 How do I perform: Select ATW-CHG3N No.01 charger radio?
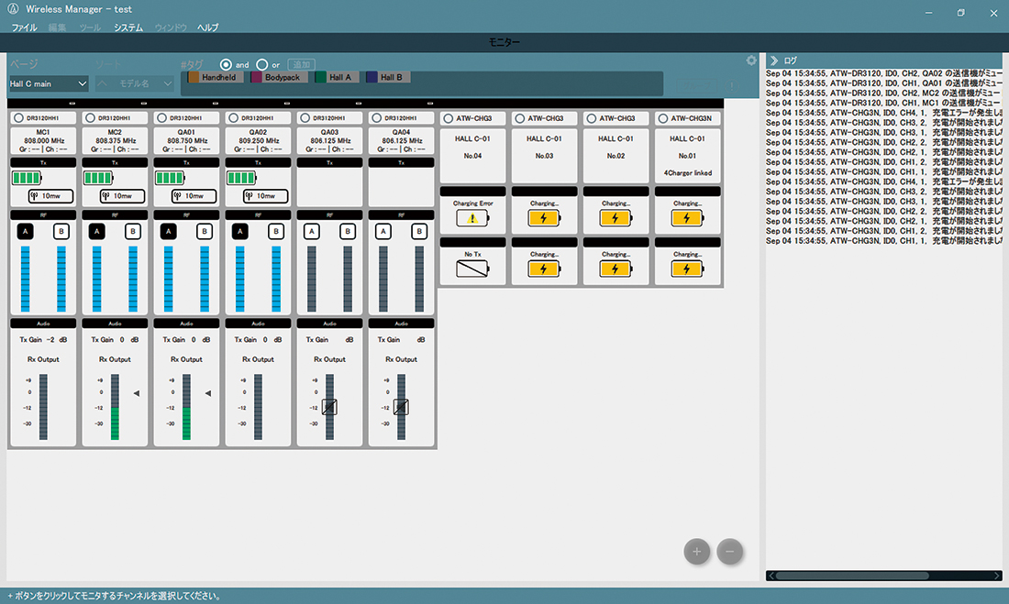[x=663, y=118]
